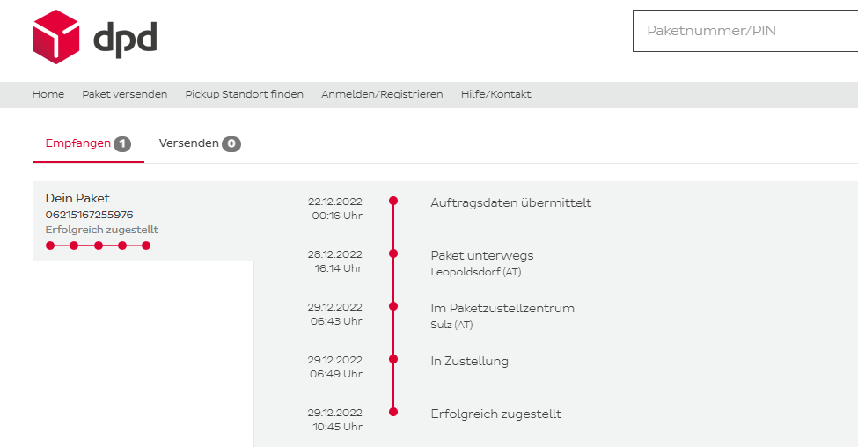Click the red DPD cube logo
Screen dimensions: 858x447
pyautogui.click(x=55, y=37)
